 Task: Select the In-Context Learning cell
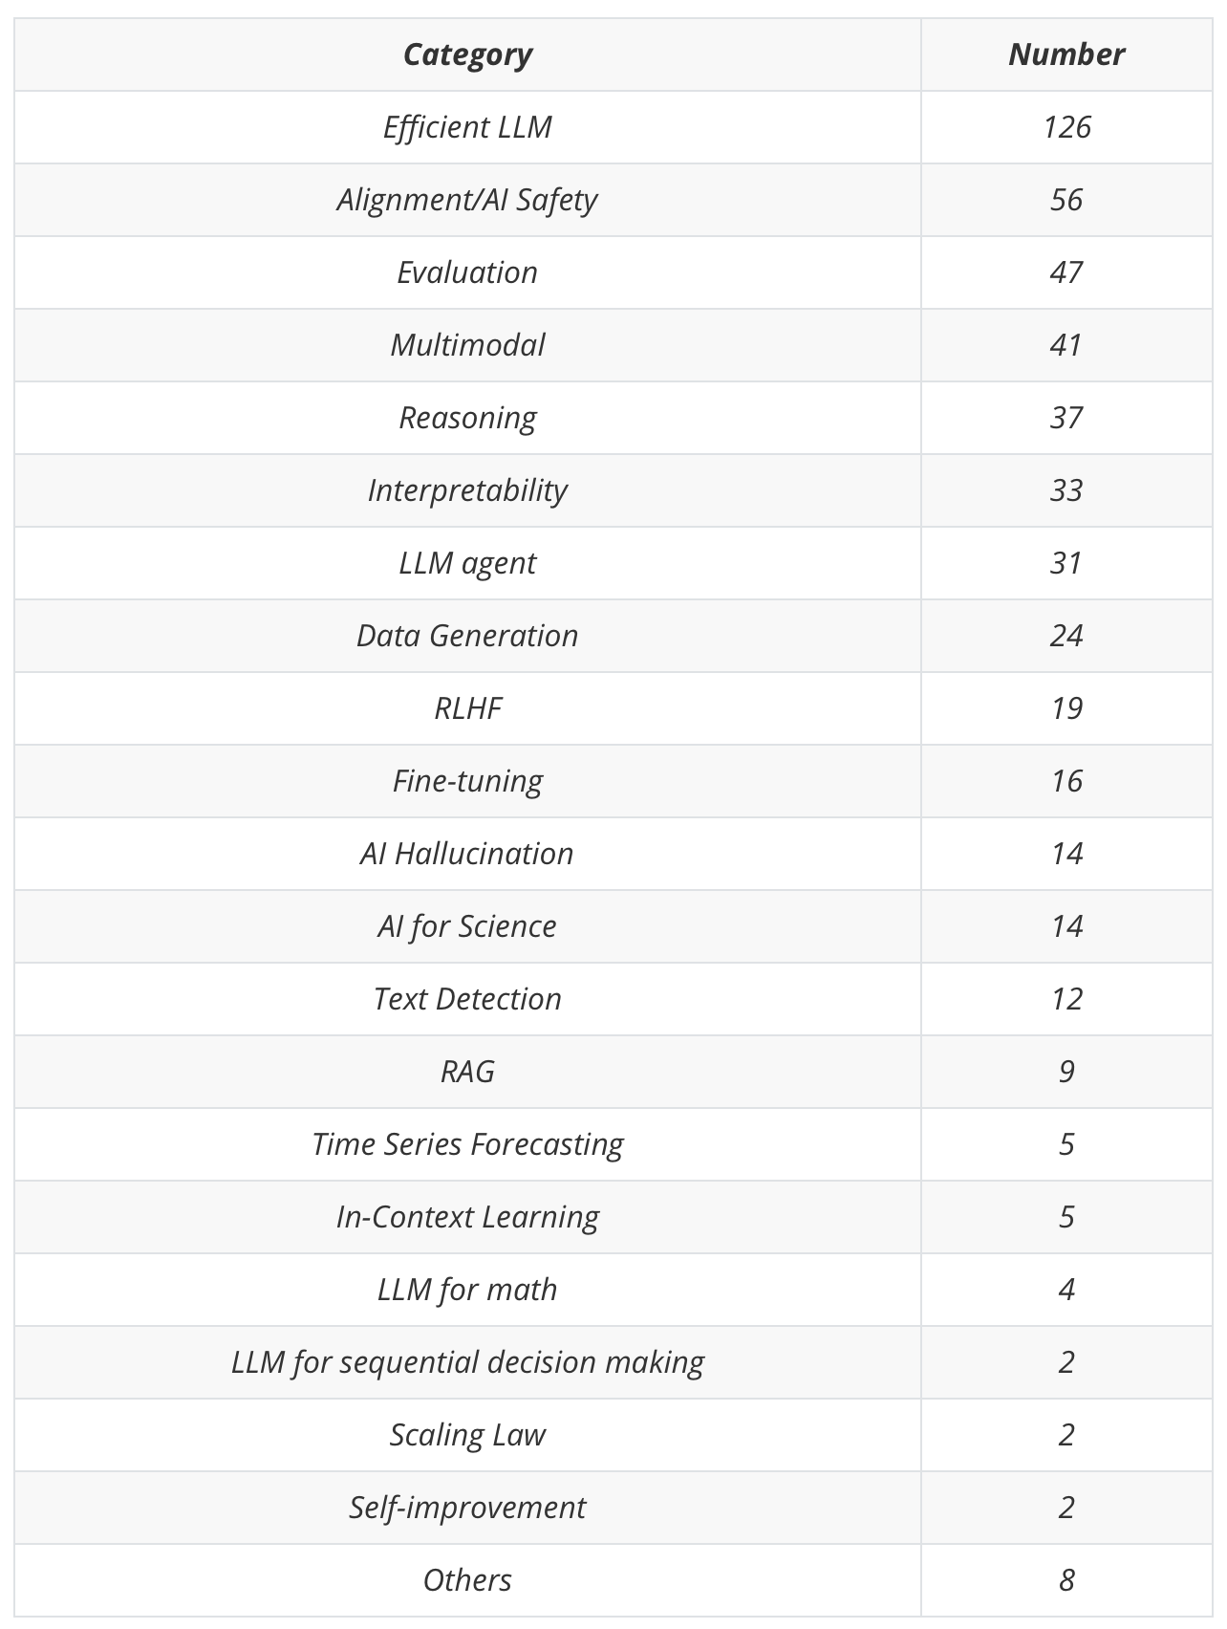[x=467, y=1217]
